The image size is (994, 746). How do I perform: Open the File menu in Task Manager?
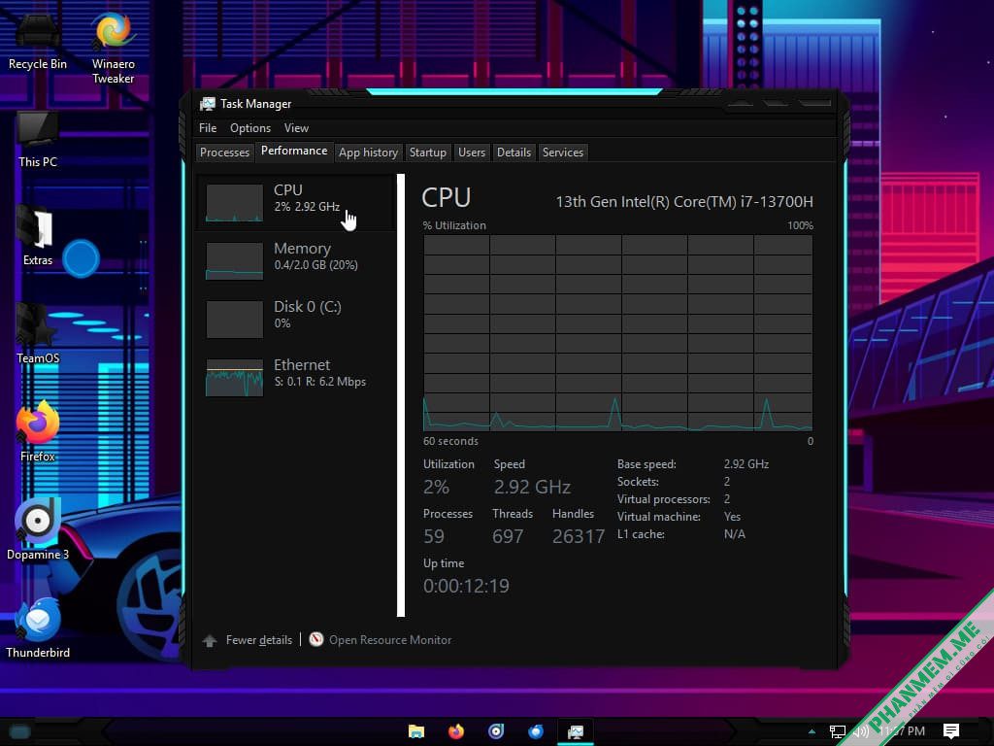[x=208, y=128]
